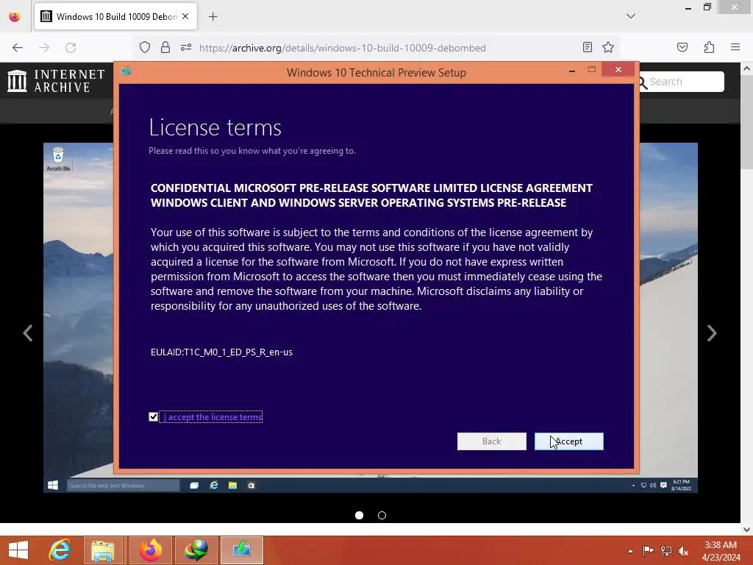This screenshot has height=565, width=753.
Task: Select the second carousel dot indicator
Action: (x=382, y=515)
